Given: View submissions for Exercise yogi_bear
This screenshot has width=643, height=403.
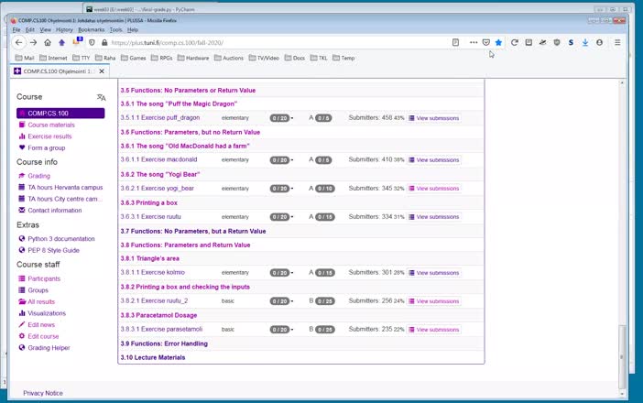Looking at the screenshot, I should pyautogui.click(x=434, y=189).
